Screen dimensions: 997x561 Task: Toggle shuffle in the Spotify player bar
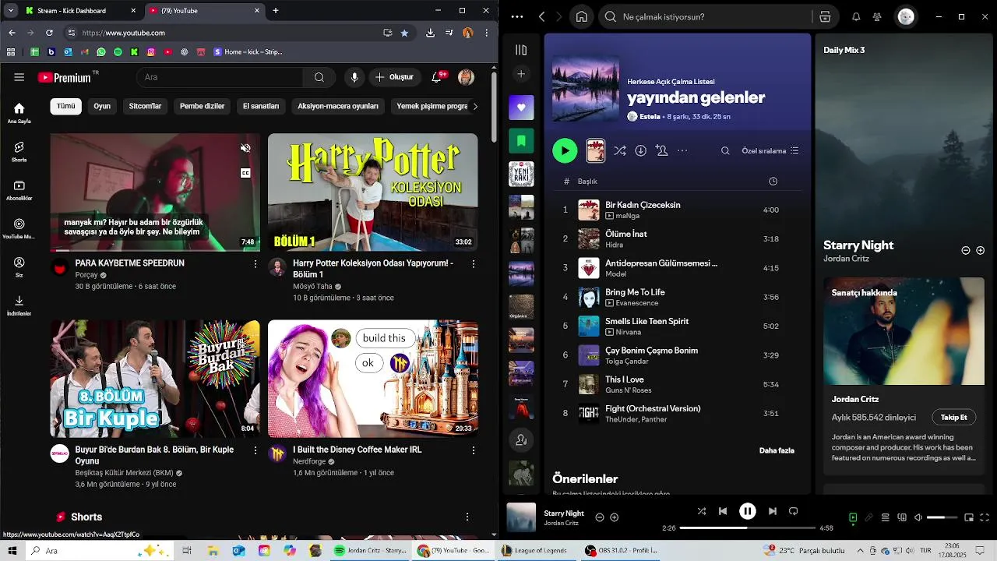(701, 511)
